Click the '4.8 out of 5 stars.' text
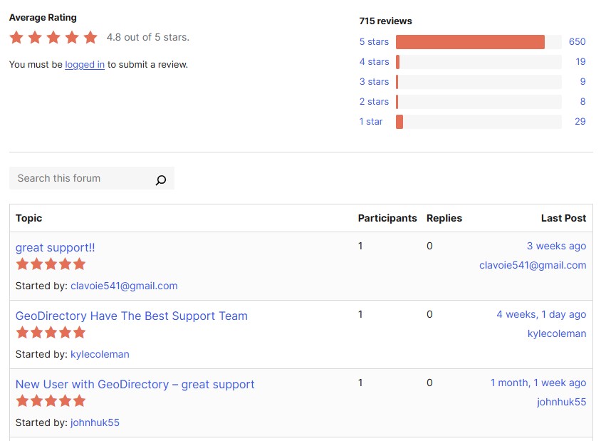The image size is (601, 441). tap(148, 37)
